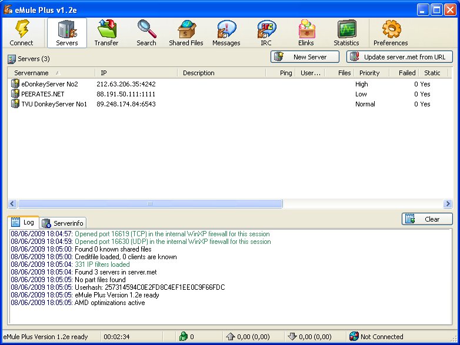This screenshot has height=345, width=460.
Task: Click the download speed arrow icon
Action: (x=292, y=336)
